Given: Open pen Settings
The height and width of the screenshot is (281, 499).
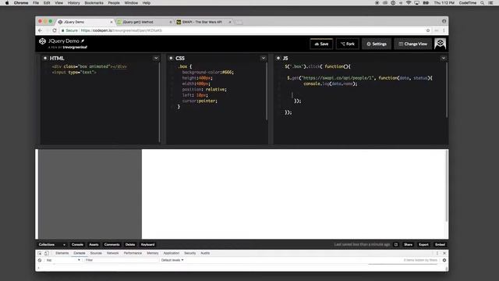Looking at the screenshot, I should (377, 44).
